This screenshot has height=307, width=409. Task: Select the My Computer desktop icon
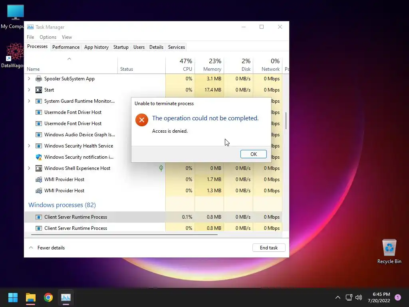[12, 16]
